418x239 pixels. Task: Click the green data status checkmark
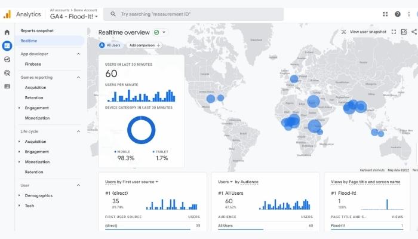(156, 32)
